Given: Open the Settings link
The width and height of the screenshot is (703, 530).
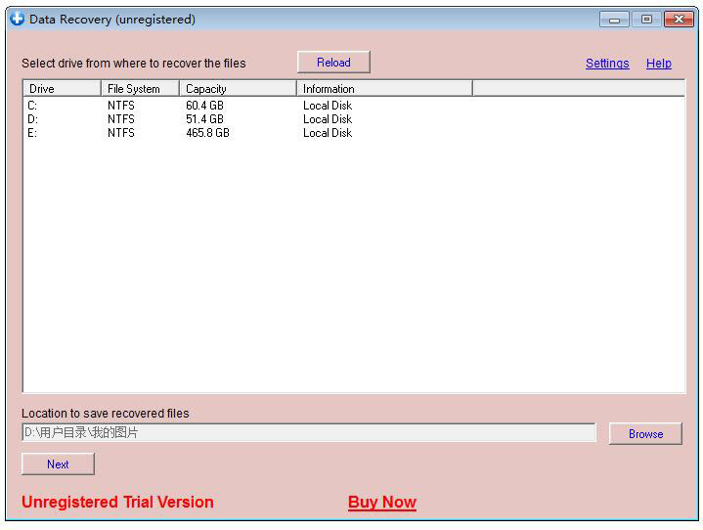Looking at the screenshot, I should coord(607,64).
